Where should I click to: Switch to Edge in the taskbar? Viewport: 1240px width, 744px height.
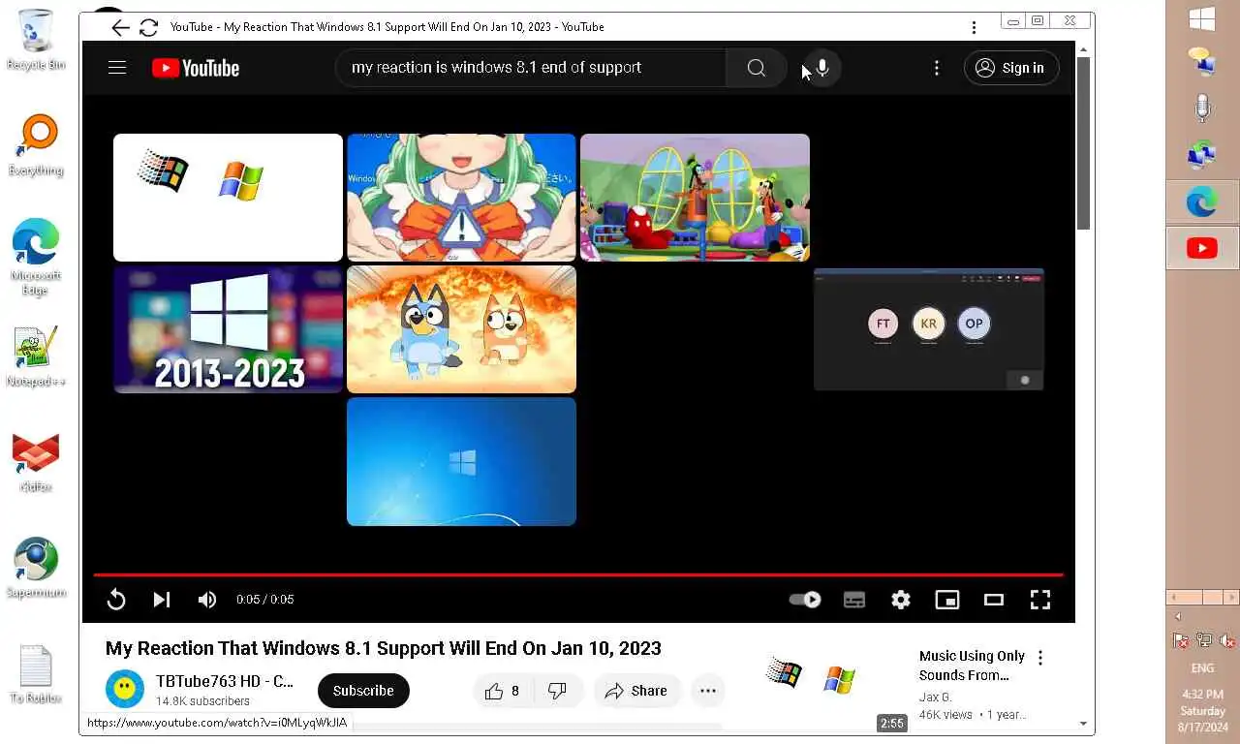(x=1202, y=202)
